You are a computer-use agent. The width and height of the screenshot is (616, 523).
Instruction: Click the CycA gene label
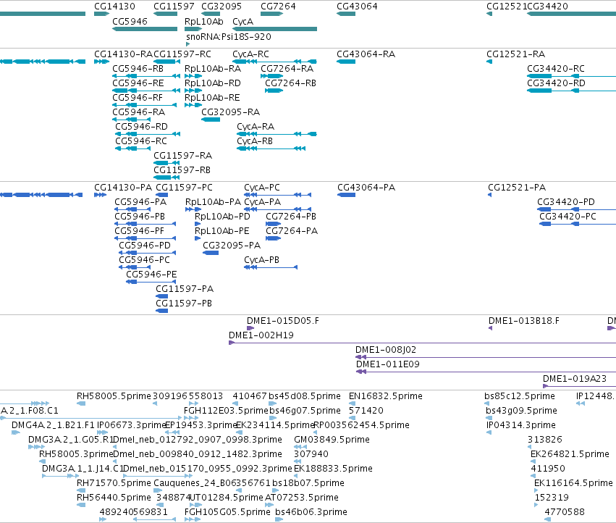242,22
